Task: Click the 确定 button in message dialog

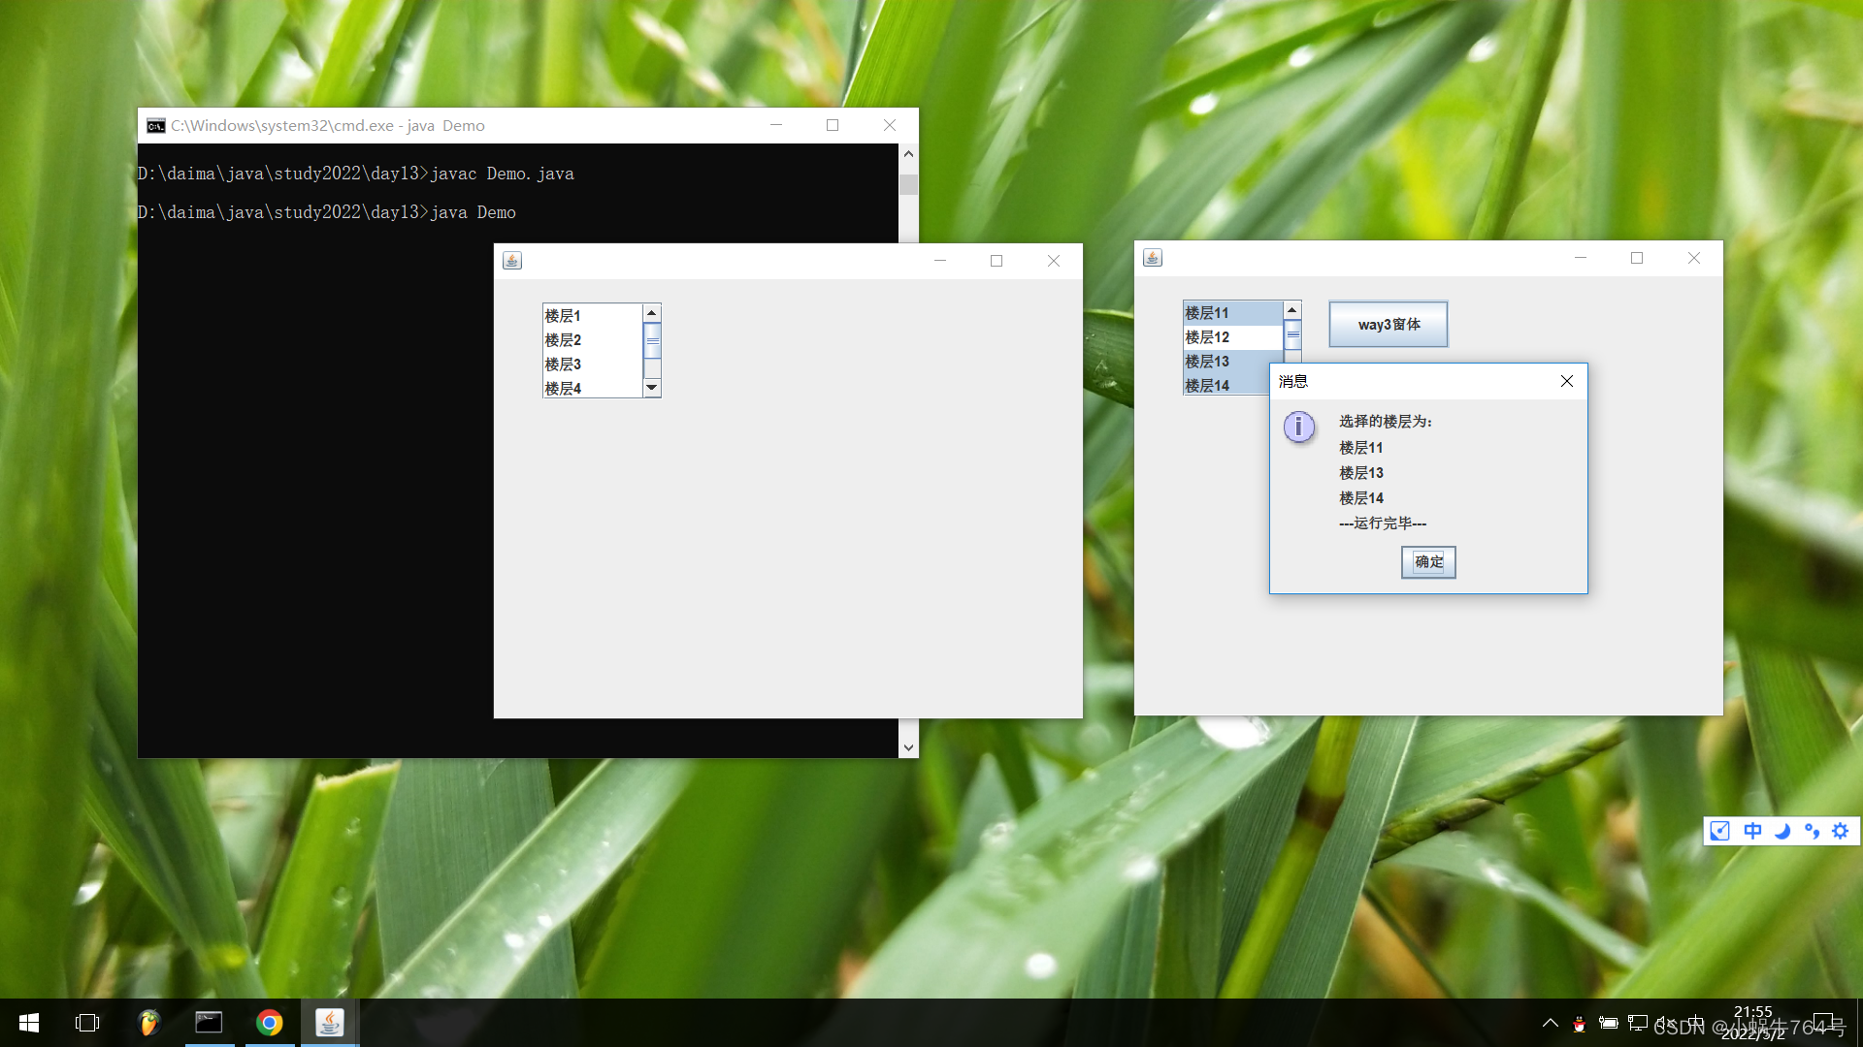Action: click(1428, 562)
